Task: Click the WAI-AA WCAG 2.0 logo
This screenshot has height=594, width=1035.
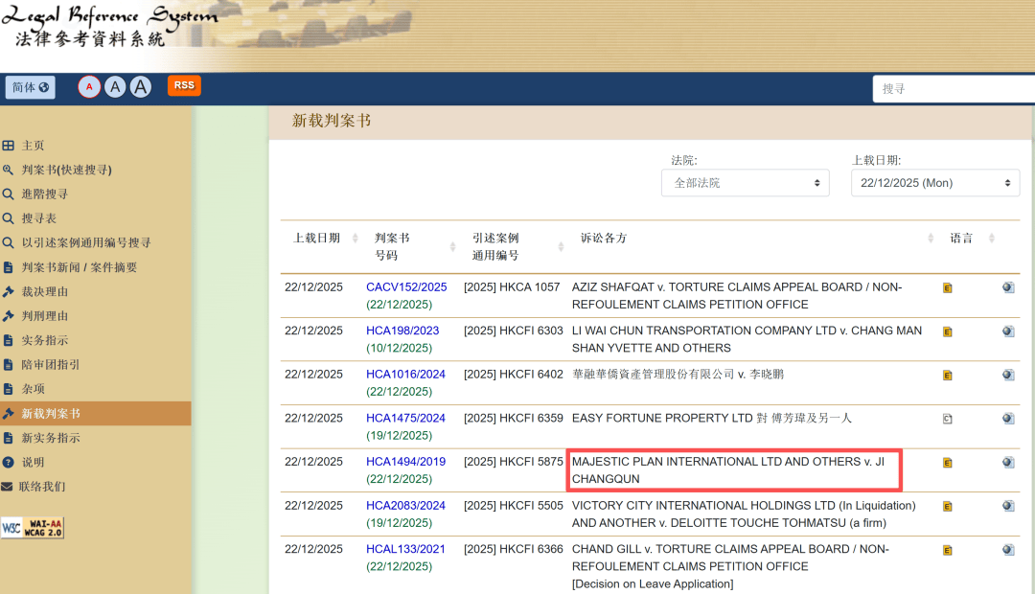Action: coord(33,527)
